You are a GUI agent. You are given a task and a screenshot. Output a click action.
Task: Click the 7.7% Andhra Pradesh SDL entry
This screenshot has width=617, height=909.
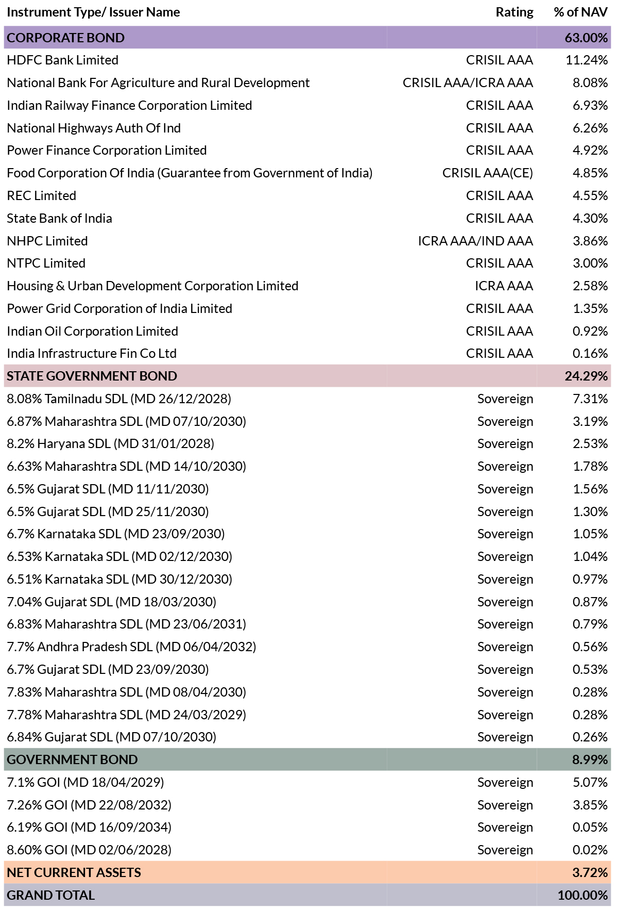[131, 647]
